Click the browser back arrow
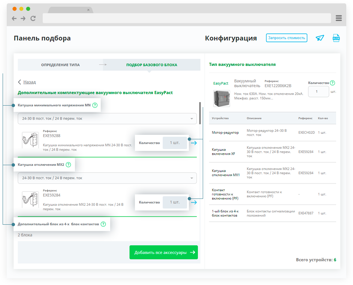Viewport: 353px width, 285px height. click(14, 18)
